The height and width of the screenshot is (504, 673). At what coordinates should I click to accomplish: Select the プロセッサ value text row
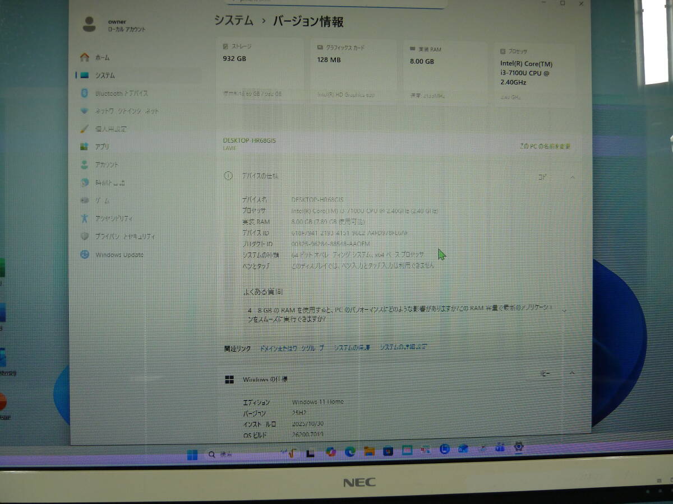point(365,211)
